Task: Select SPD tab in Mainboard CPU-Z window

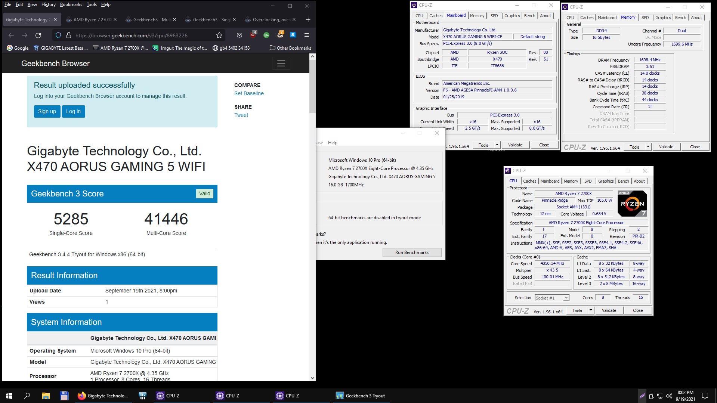Action: tap(494, 16)
